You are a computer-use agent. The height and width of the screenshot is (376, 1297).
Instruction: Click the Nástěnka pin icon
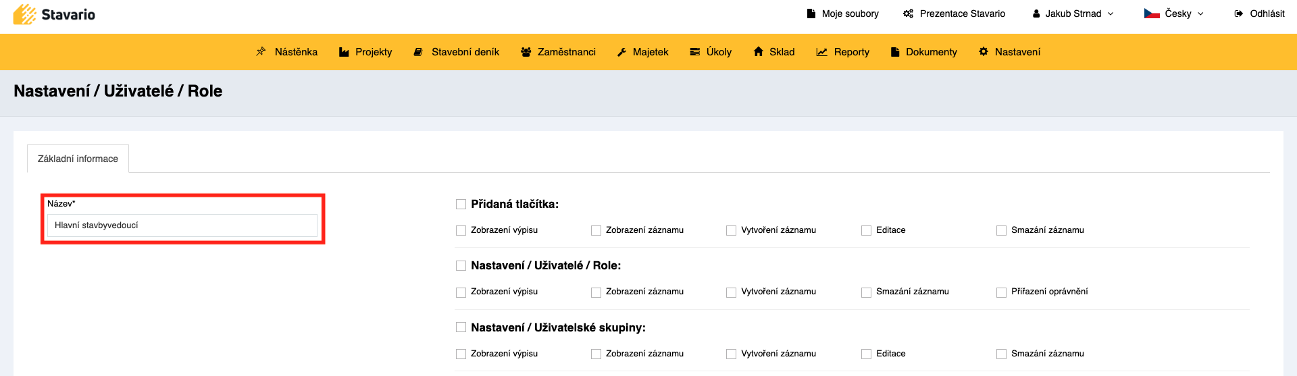click(261, 51)
